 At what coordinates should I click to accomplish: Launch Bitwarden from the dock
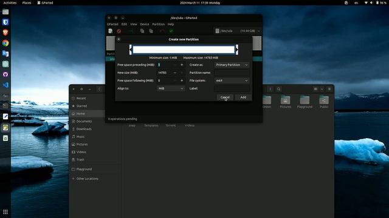5,22
